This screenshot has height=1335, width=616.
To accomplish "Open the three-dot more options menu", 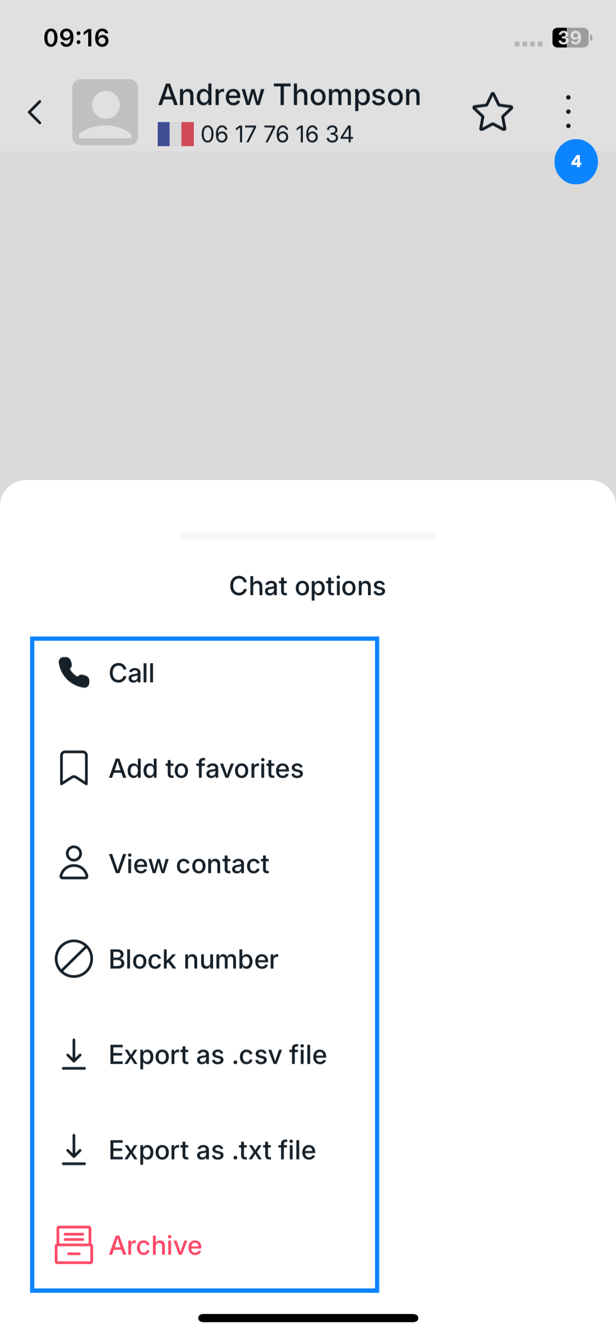I will click(x=568, y=111).
